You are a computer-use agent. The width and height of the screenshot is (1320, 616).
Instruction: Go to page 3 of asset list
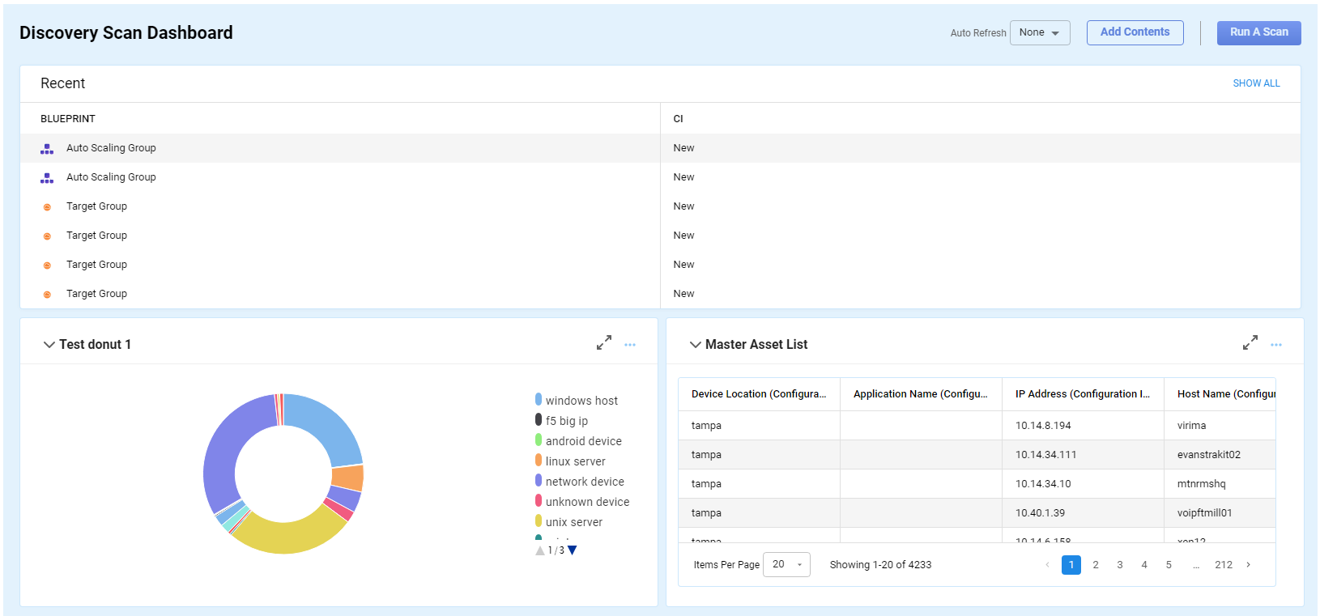point(1120,565)
